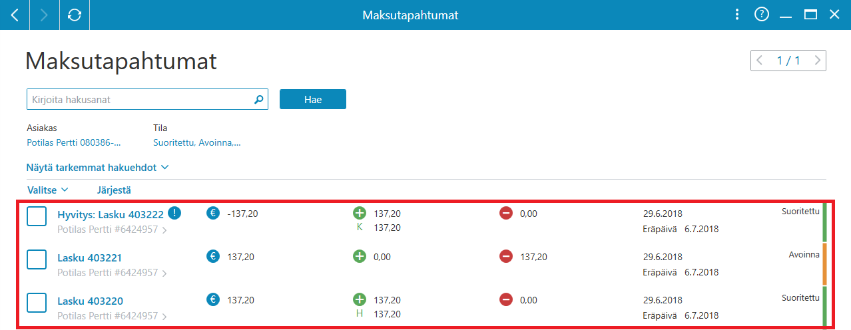Image resolution: width=851 pixels, height=330 pixels.
Task: Open the three-dot more options menu
Action: 736,15
